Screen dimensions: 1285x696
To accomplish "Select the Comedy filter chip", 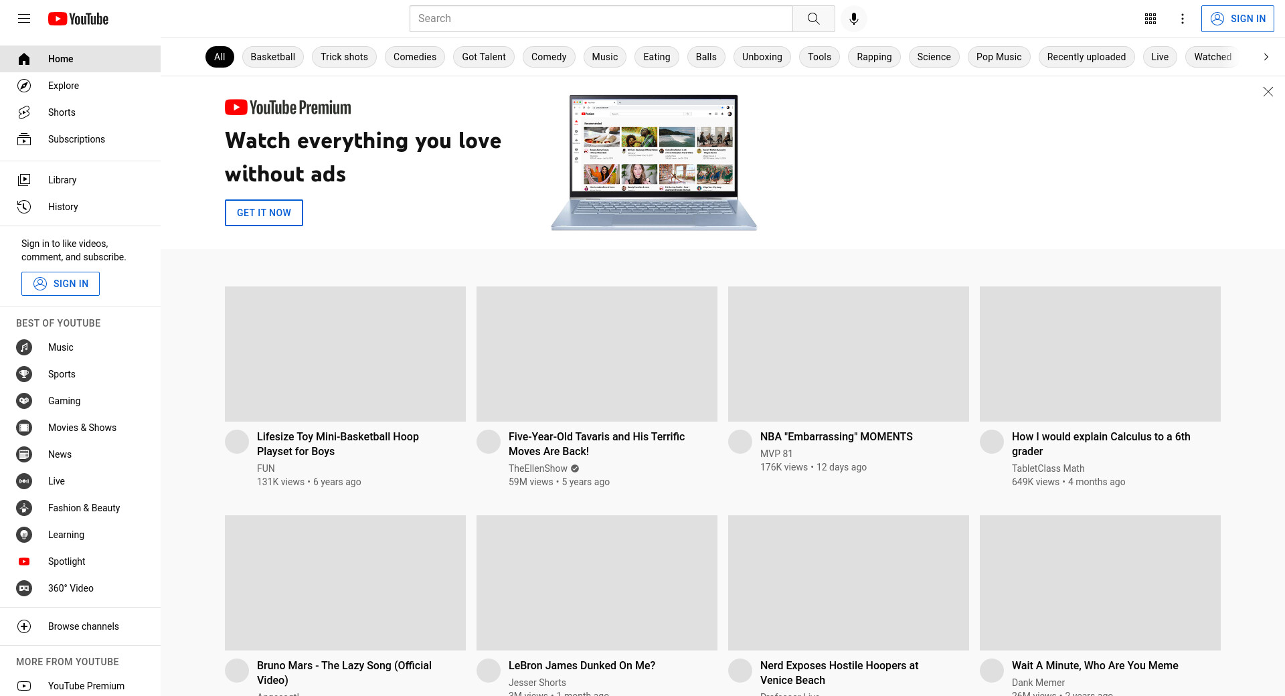I will tap(549, 57).
